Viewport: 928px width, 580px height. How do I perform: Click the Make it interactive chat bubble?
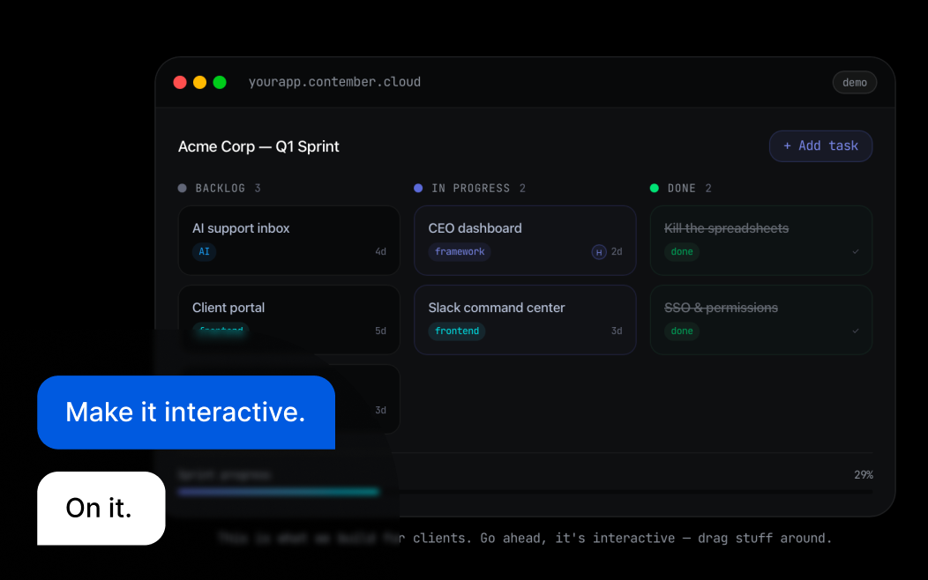pos(185,413)
